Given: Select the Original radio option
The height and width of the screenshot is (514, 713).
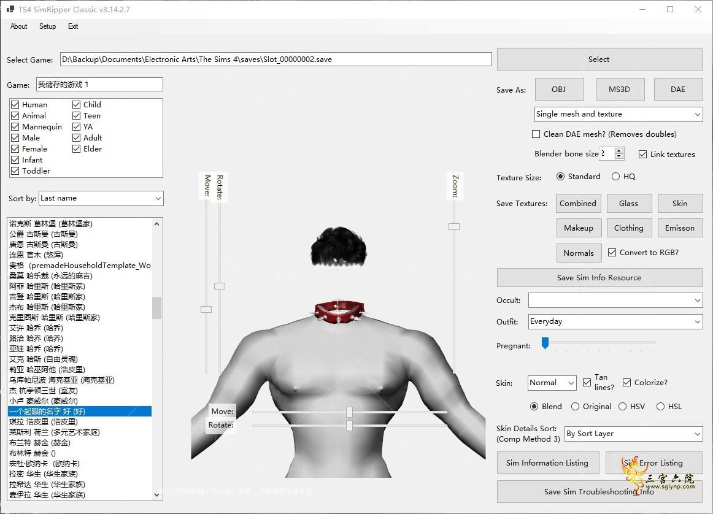Looking at the screenshot, I should click(x=575, y=406).
